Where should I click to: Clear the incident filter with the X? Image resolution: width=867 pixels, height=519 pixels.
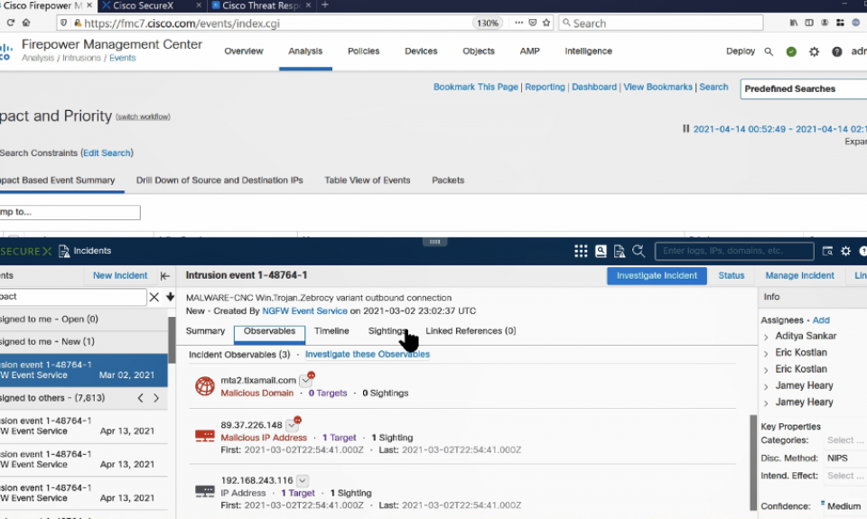coord(154,297)
